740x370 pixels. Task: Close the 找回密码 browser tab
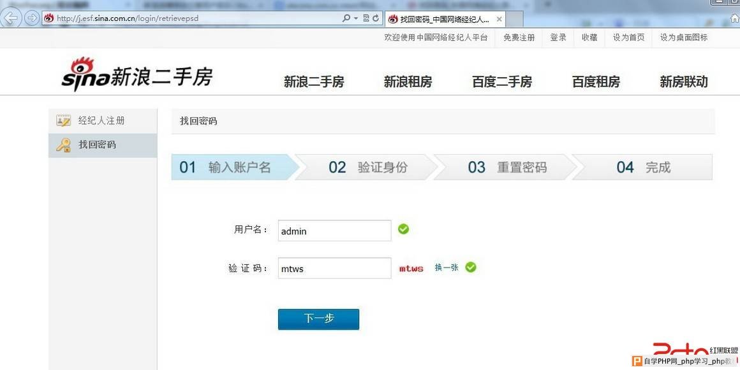(499, 19)
